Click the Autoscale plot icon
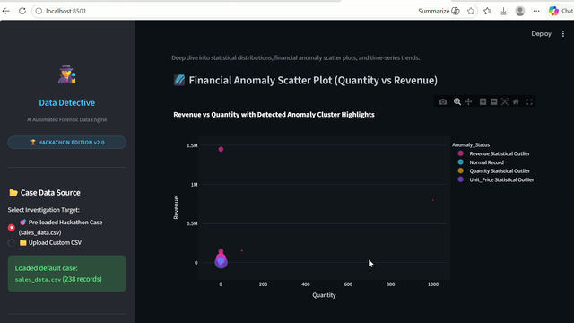The width and height of the screenshot is (574, 323). 505,101
